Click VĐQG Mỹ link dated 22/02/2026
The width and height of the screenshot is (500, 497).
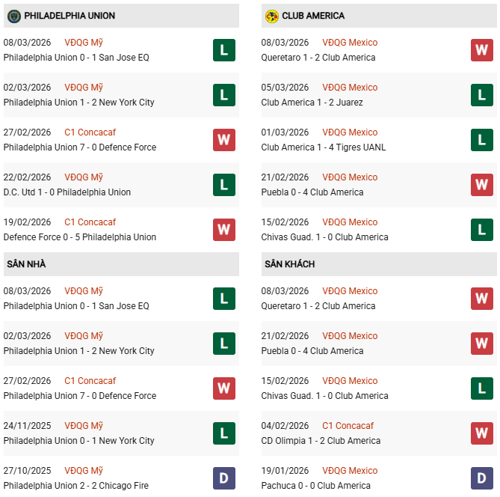(x=84, y=177)
